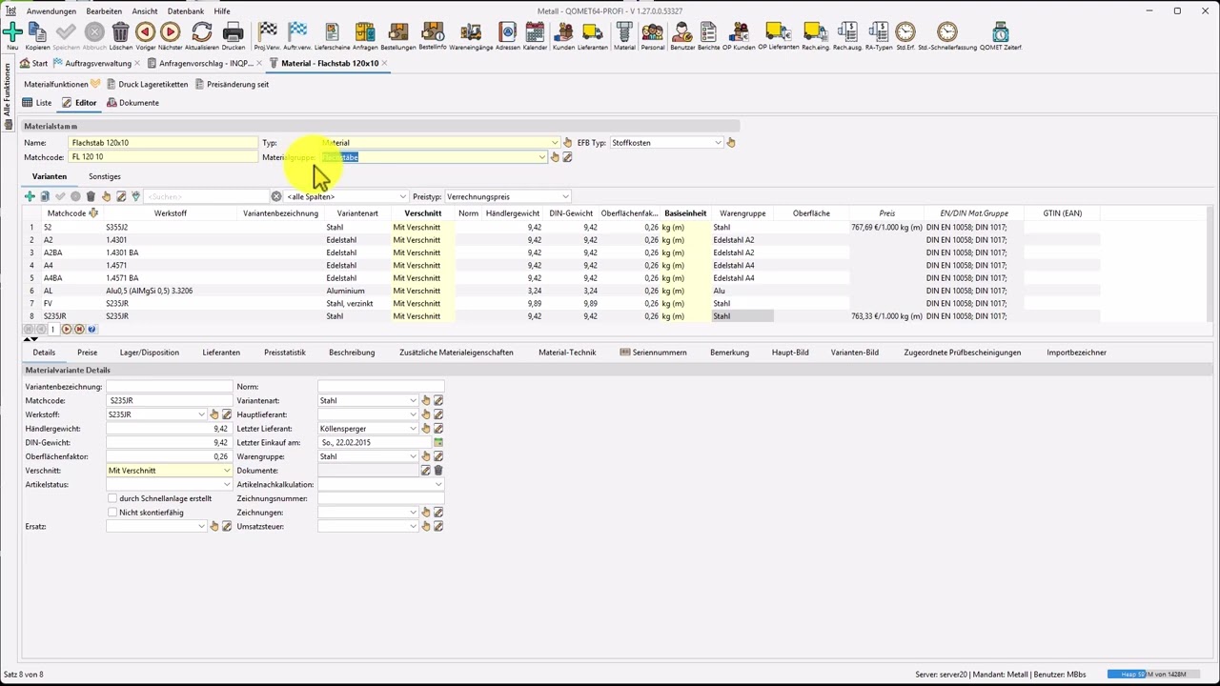Screen dimensions: 1220x686
Task: Open the Preise detail tab
Action: [x=87, y=353]
